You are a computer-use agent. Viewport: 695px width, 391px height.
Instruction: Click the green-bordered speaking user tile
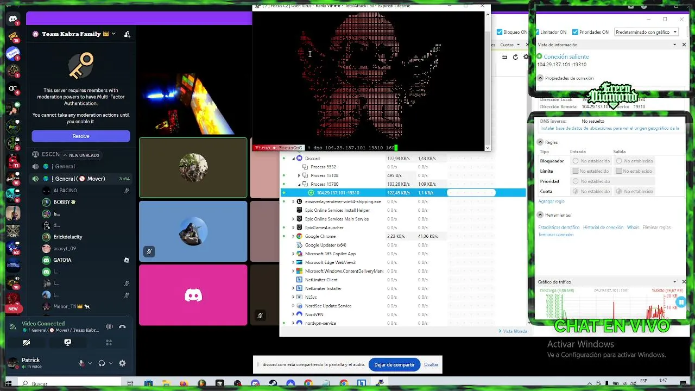[x=193, y=168]
